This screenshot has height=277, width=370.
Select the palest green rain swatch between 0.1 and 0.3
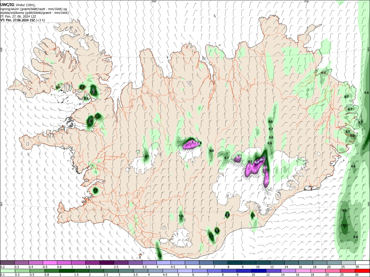(8, 271)
